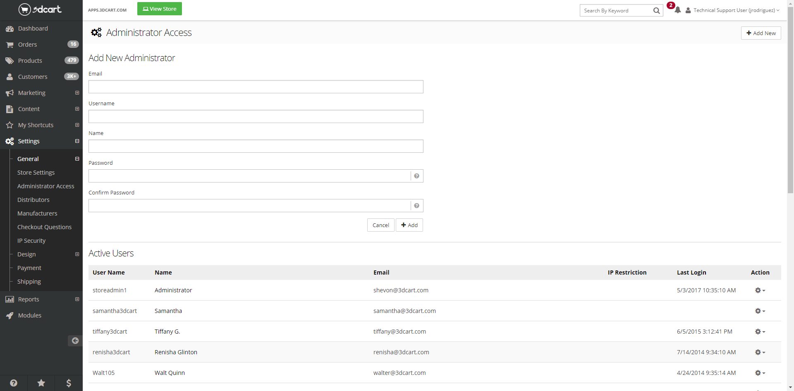This screenshot has width=794, height=391.
Task: Click the Confirm Password help icon
Action: pyautogui.click(x=416, y=206)
